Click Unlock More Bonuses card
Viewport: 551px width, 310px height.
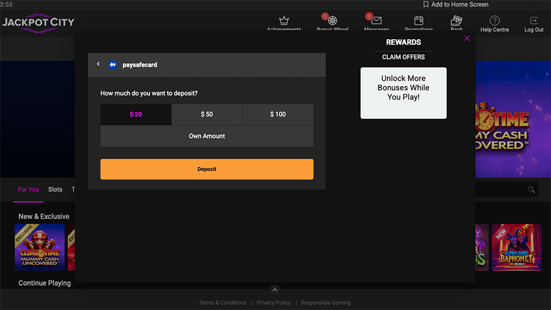click(x=403, y=93)
